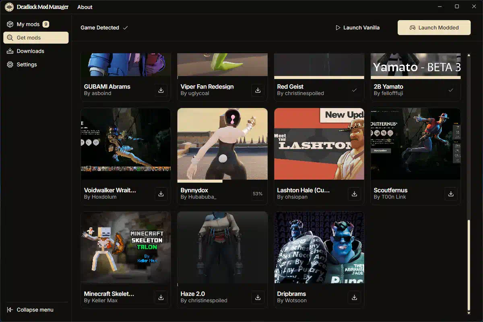The height and width of the screenshot is (322, 483).
Task: Click the "Viper Fan Redesign" title
Action: tap(207, 87)
